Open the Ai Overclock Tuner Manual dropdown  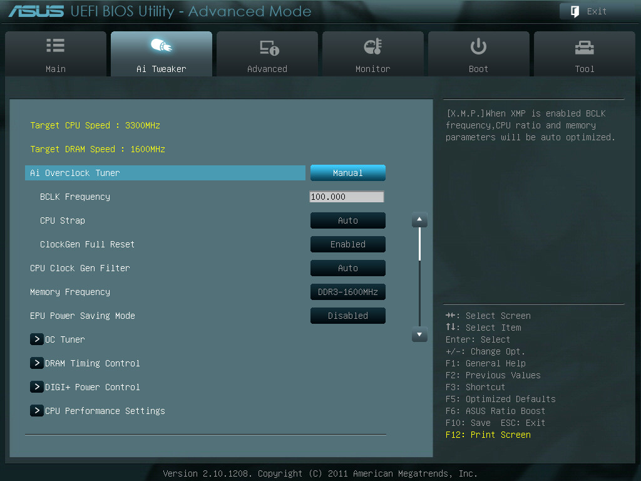pos(348,173)
